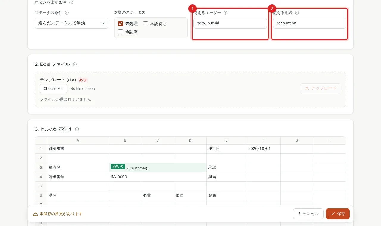
Task: Click info icon beside 使える組織
Action: tap(297, 13)
